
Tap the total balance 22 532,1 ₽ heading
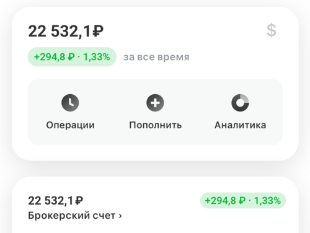66,32
